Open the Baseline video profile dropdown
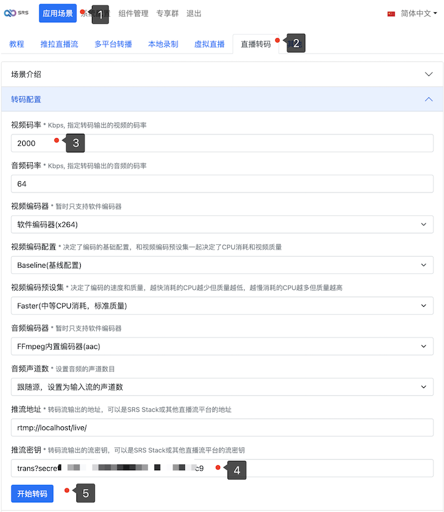 tap(222, 265)
